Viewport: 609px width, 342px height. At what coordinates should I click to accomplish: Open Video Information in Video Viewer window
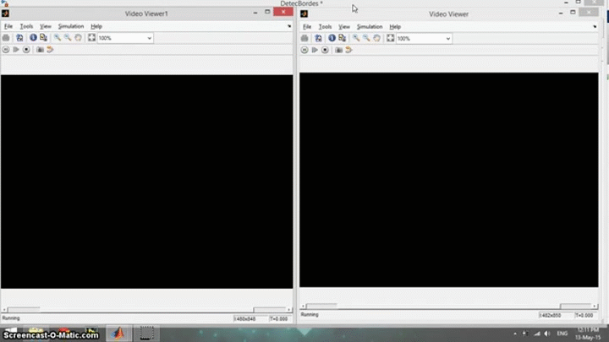coord(332,38)
